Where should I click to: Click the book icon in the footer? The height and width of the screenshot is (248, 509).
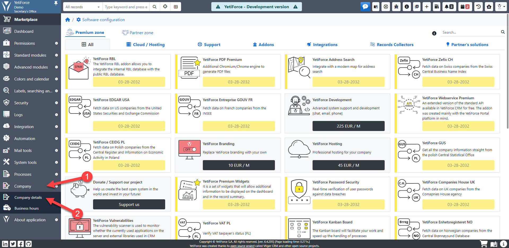pos(494,244)
